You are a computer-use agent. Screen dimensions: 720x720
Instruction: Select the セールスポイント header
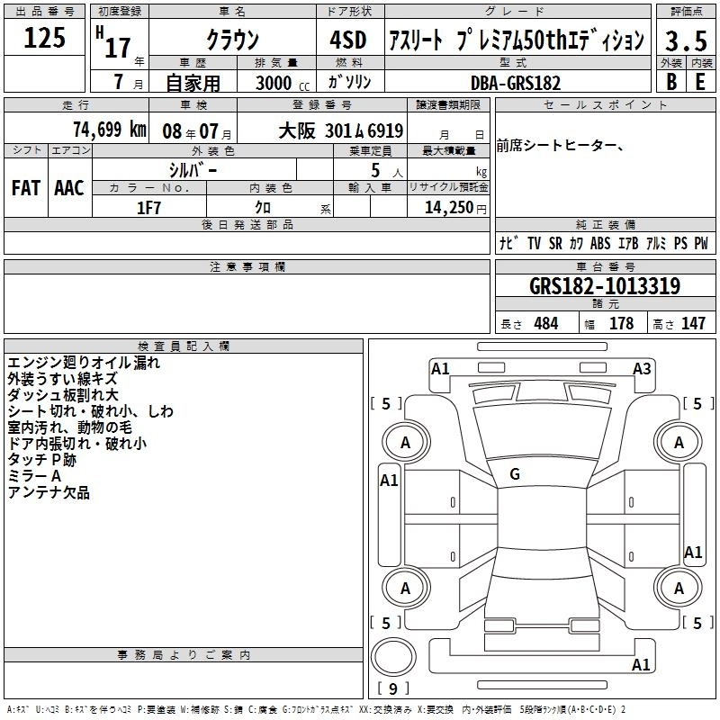(x=605, y=104)
